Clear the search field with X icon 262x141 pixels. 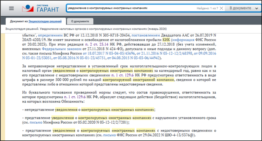tap(221, 8)
